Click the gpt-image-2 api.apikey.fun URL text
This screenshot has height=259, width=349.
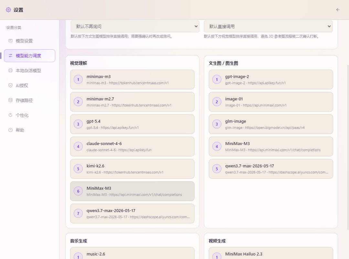pyautogui.click(x=267, y=83)
